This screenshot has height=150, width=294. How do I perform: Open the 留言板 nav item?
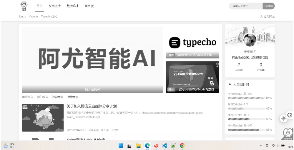click(x=89, y=6)
